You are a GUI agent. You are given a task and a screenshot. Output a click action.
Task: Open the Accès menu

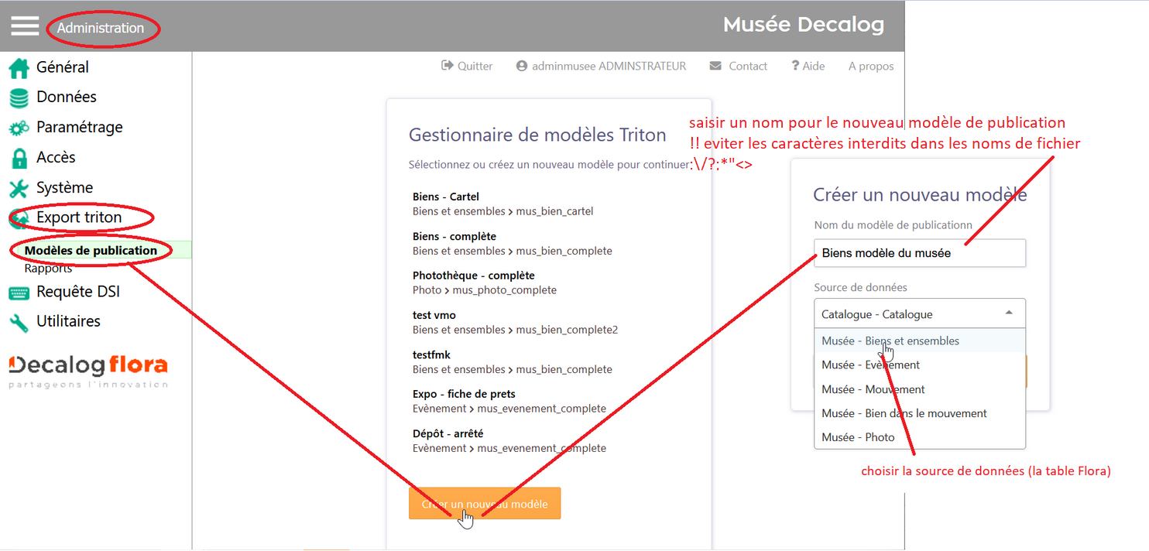pyautogui.click(x=56, y=157)
